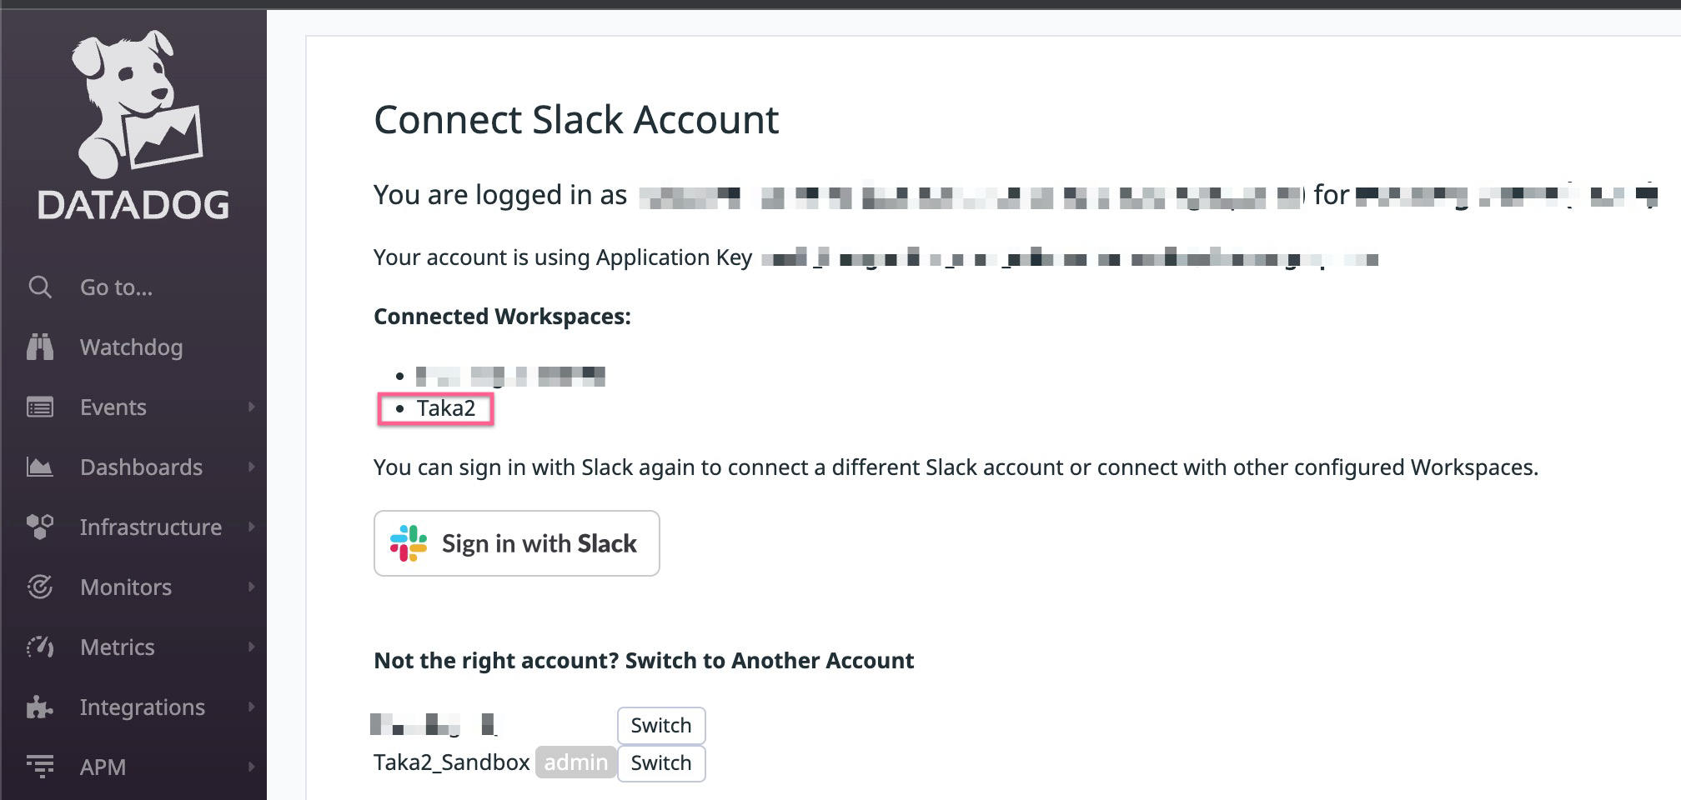Click the Infrastructure hexagons icon
Screen dimensions: 1681x800
[40, 527]
